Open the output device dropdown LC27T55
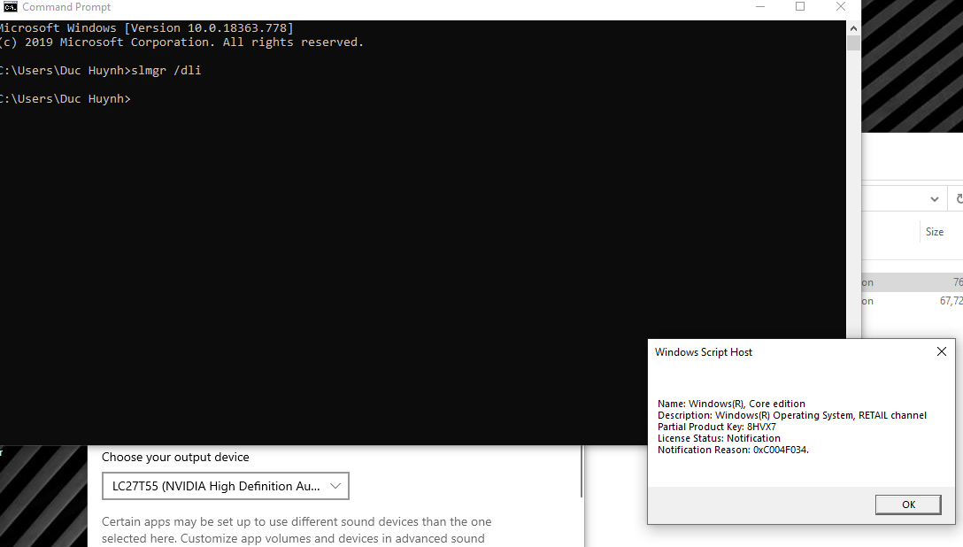Screen dimensions: 963x547 tap(226, 486)
